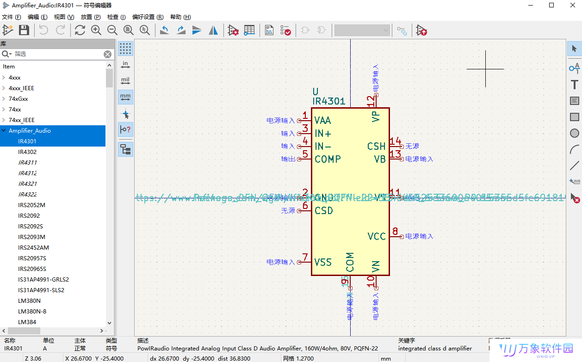
Task: Open the 编辑 (Edit) menu
Action: [37, 17]
